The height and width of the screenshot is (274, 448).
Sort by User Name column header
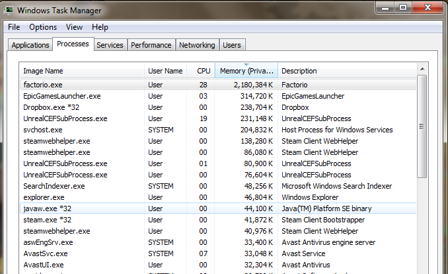coord(165,71)
